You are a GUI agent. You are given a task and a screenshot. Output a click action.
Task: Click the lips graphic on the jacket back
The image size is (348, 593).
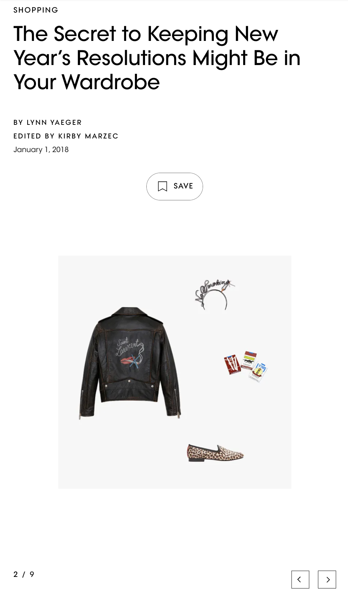[x=127, y=360]
